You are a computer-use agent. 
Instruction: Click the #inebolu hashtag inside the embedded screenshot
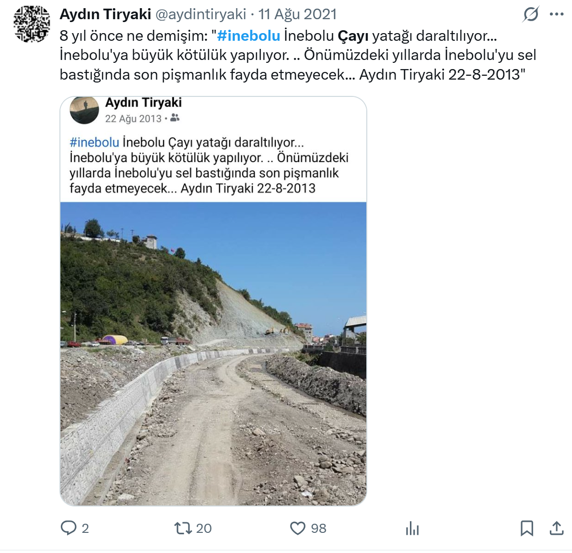[x=94, y=142]
